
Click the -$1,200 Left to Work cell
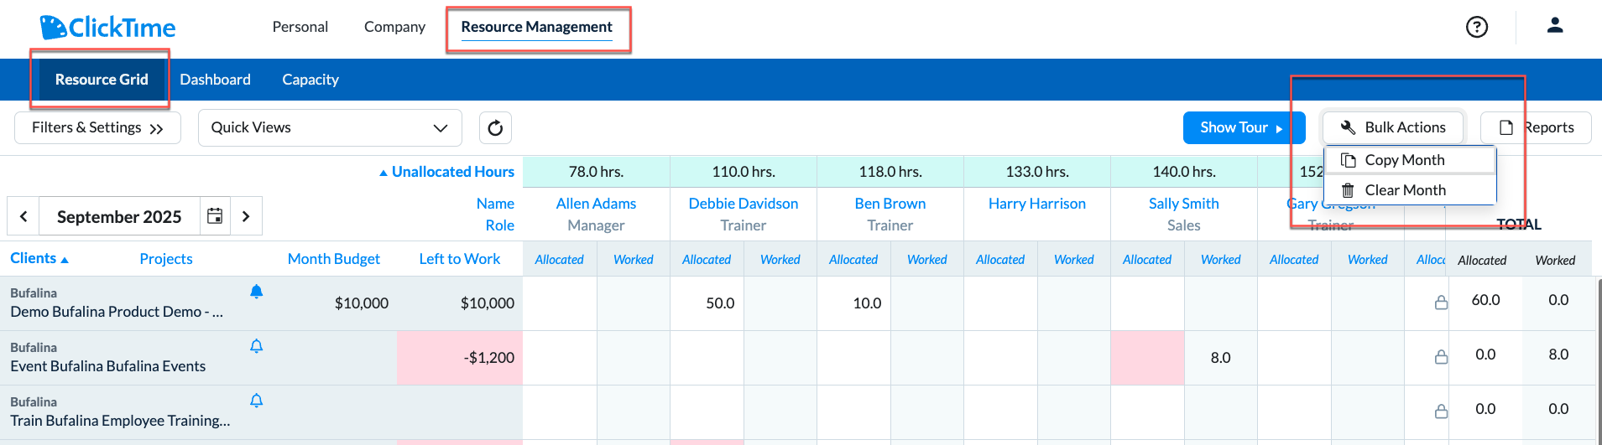pos(460,358)
